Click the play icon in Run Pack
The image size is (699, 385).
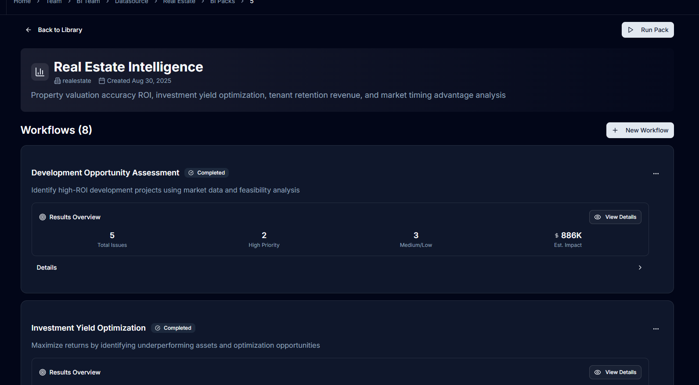[x=631, y=30]
